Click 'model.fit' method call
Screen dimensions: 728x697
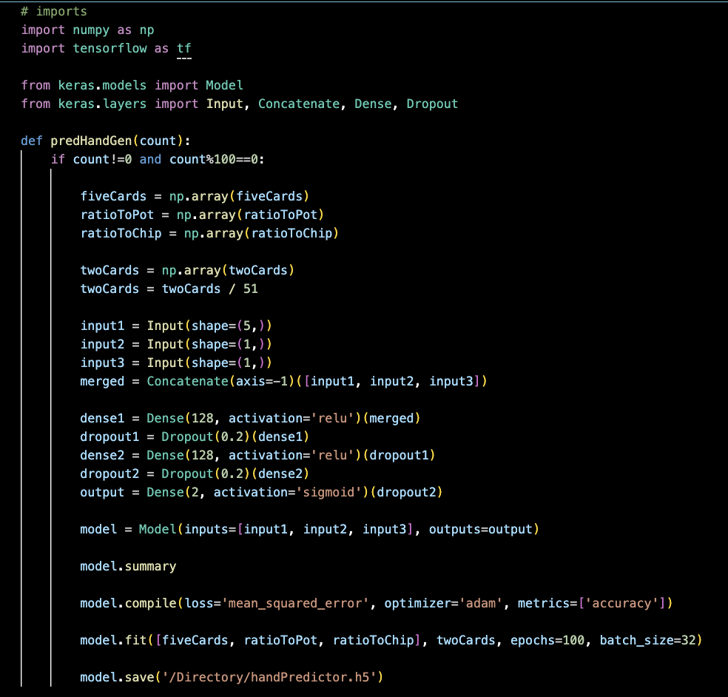coord(113,640)
